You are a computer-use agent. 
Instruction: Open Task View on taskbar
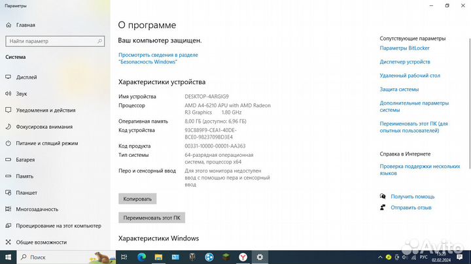(x=124, y=257)
